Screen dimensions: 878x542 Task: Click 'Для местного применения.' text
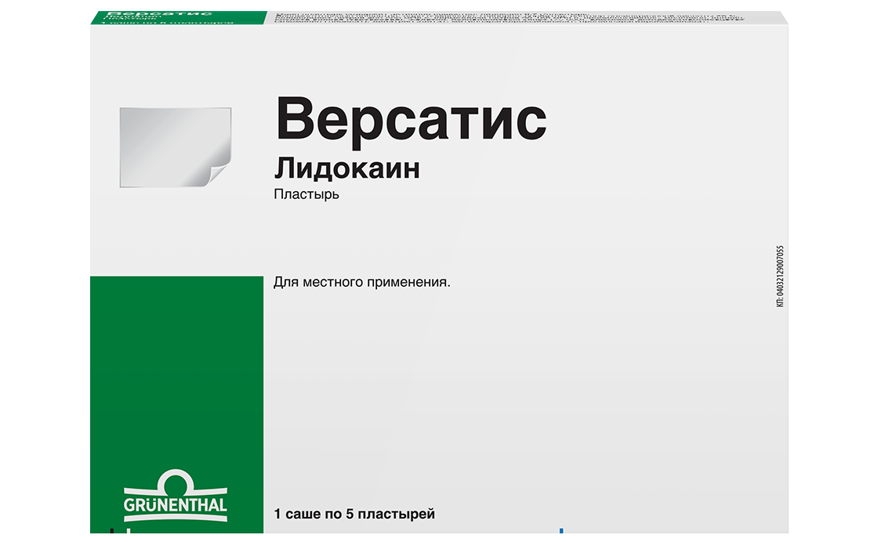click(361, 283)
